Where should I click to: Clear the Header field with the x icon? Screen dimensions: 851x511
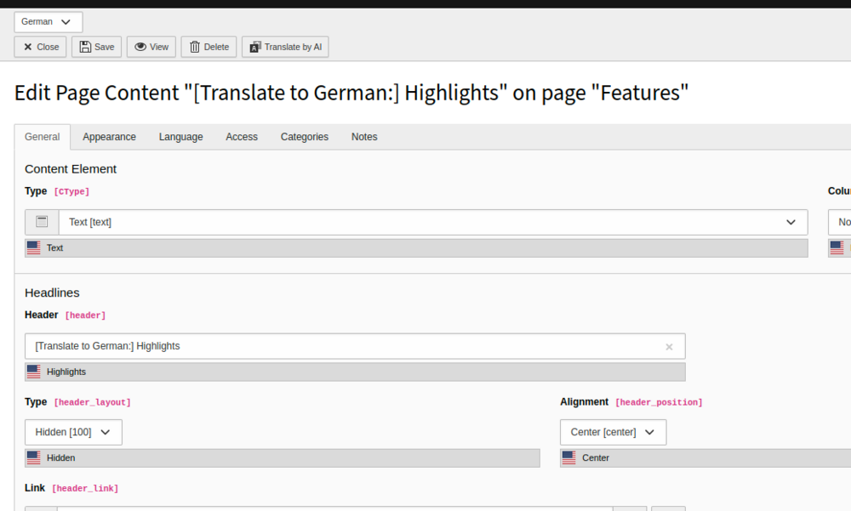pyautogui.click(x=669, y=347)
